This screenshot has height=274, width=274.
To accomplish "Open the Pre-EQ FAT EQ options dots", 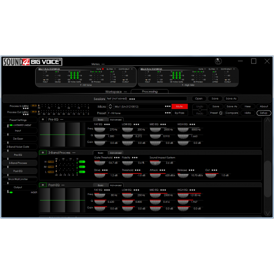I will (x=107, y=124).
